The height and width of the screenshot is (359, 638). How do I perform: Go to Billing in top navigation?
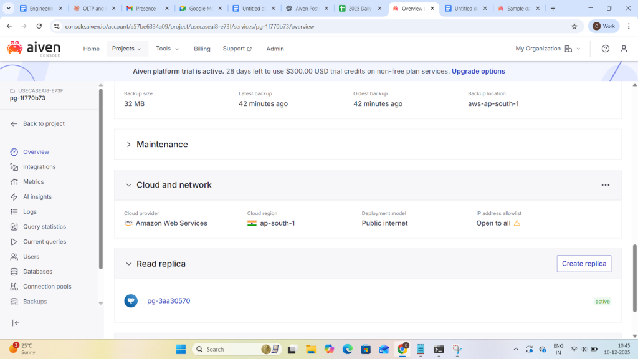point(202,49)
